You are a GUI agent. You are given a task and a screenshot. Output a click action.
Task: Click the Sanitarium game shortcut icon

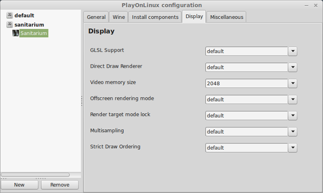(x=16, y=33)
